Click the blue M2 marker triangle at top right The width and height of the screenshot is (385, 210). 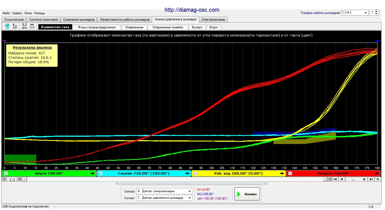coord(377,41)
